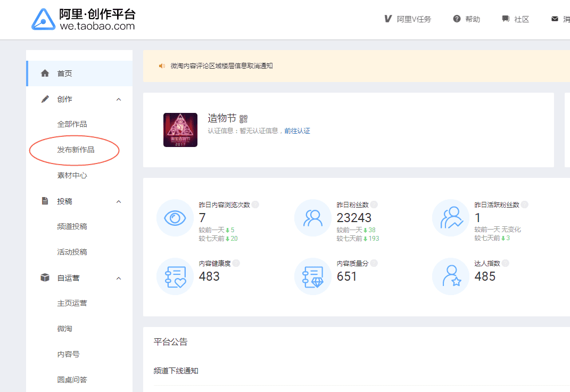Collapse the 创作 menu section
This screenshot has width=570, height=392.
[119, 99]
